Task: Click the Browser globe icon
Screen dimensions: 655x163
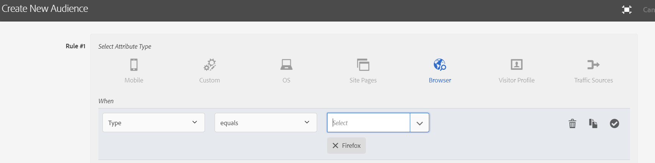Action: click(440, 65)
